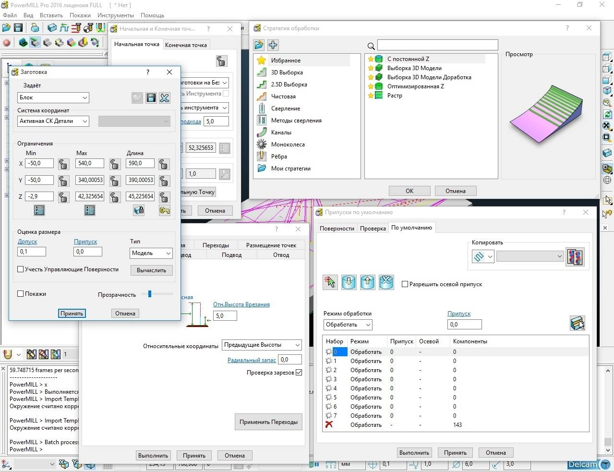Switch to the Конечная точка tab
614x472 pixels.
pos(186,45)
